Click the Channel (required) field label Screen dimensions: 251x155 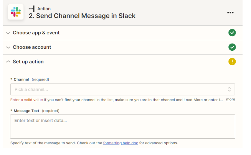[x=30, y=79]
